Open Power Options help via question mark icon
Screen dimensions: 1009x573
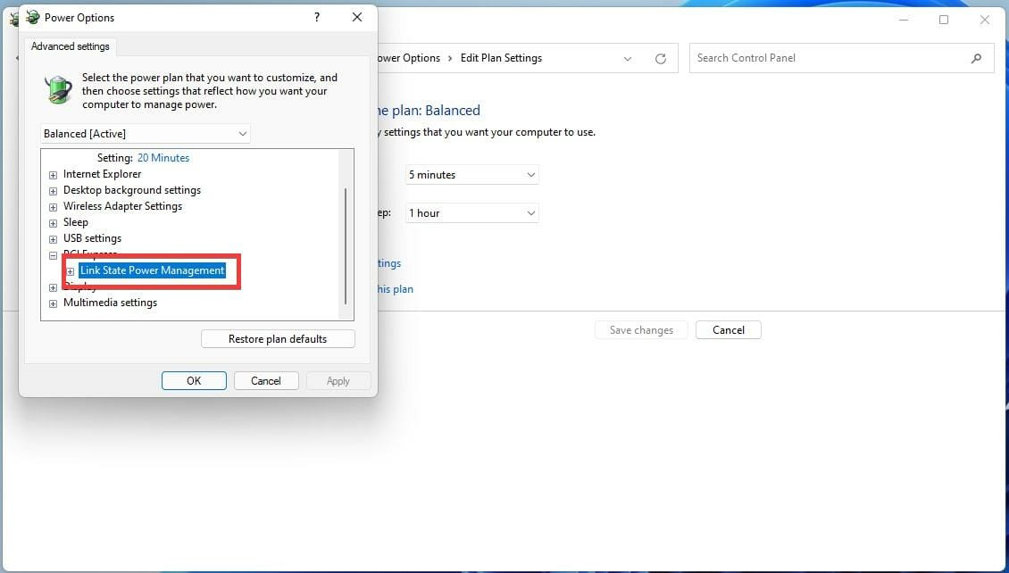(316, 17)
